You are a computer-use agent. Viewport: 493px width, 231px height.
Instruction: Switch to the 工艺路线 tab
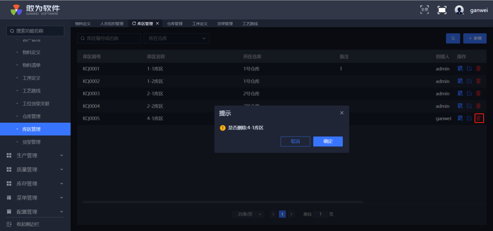tap(250, 24)
